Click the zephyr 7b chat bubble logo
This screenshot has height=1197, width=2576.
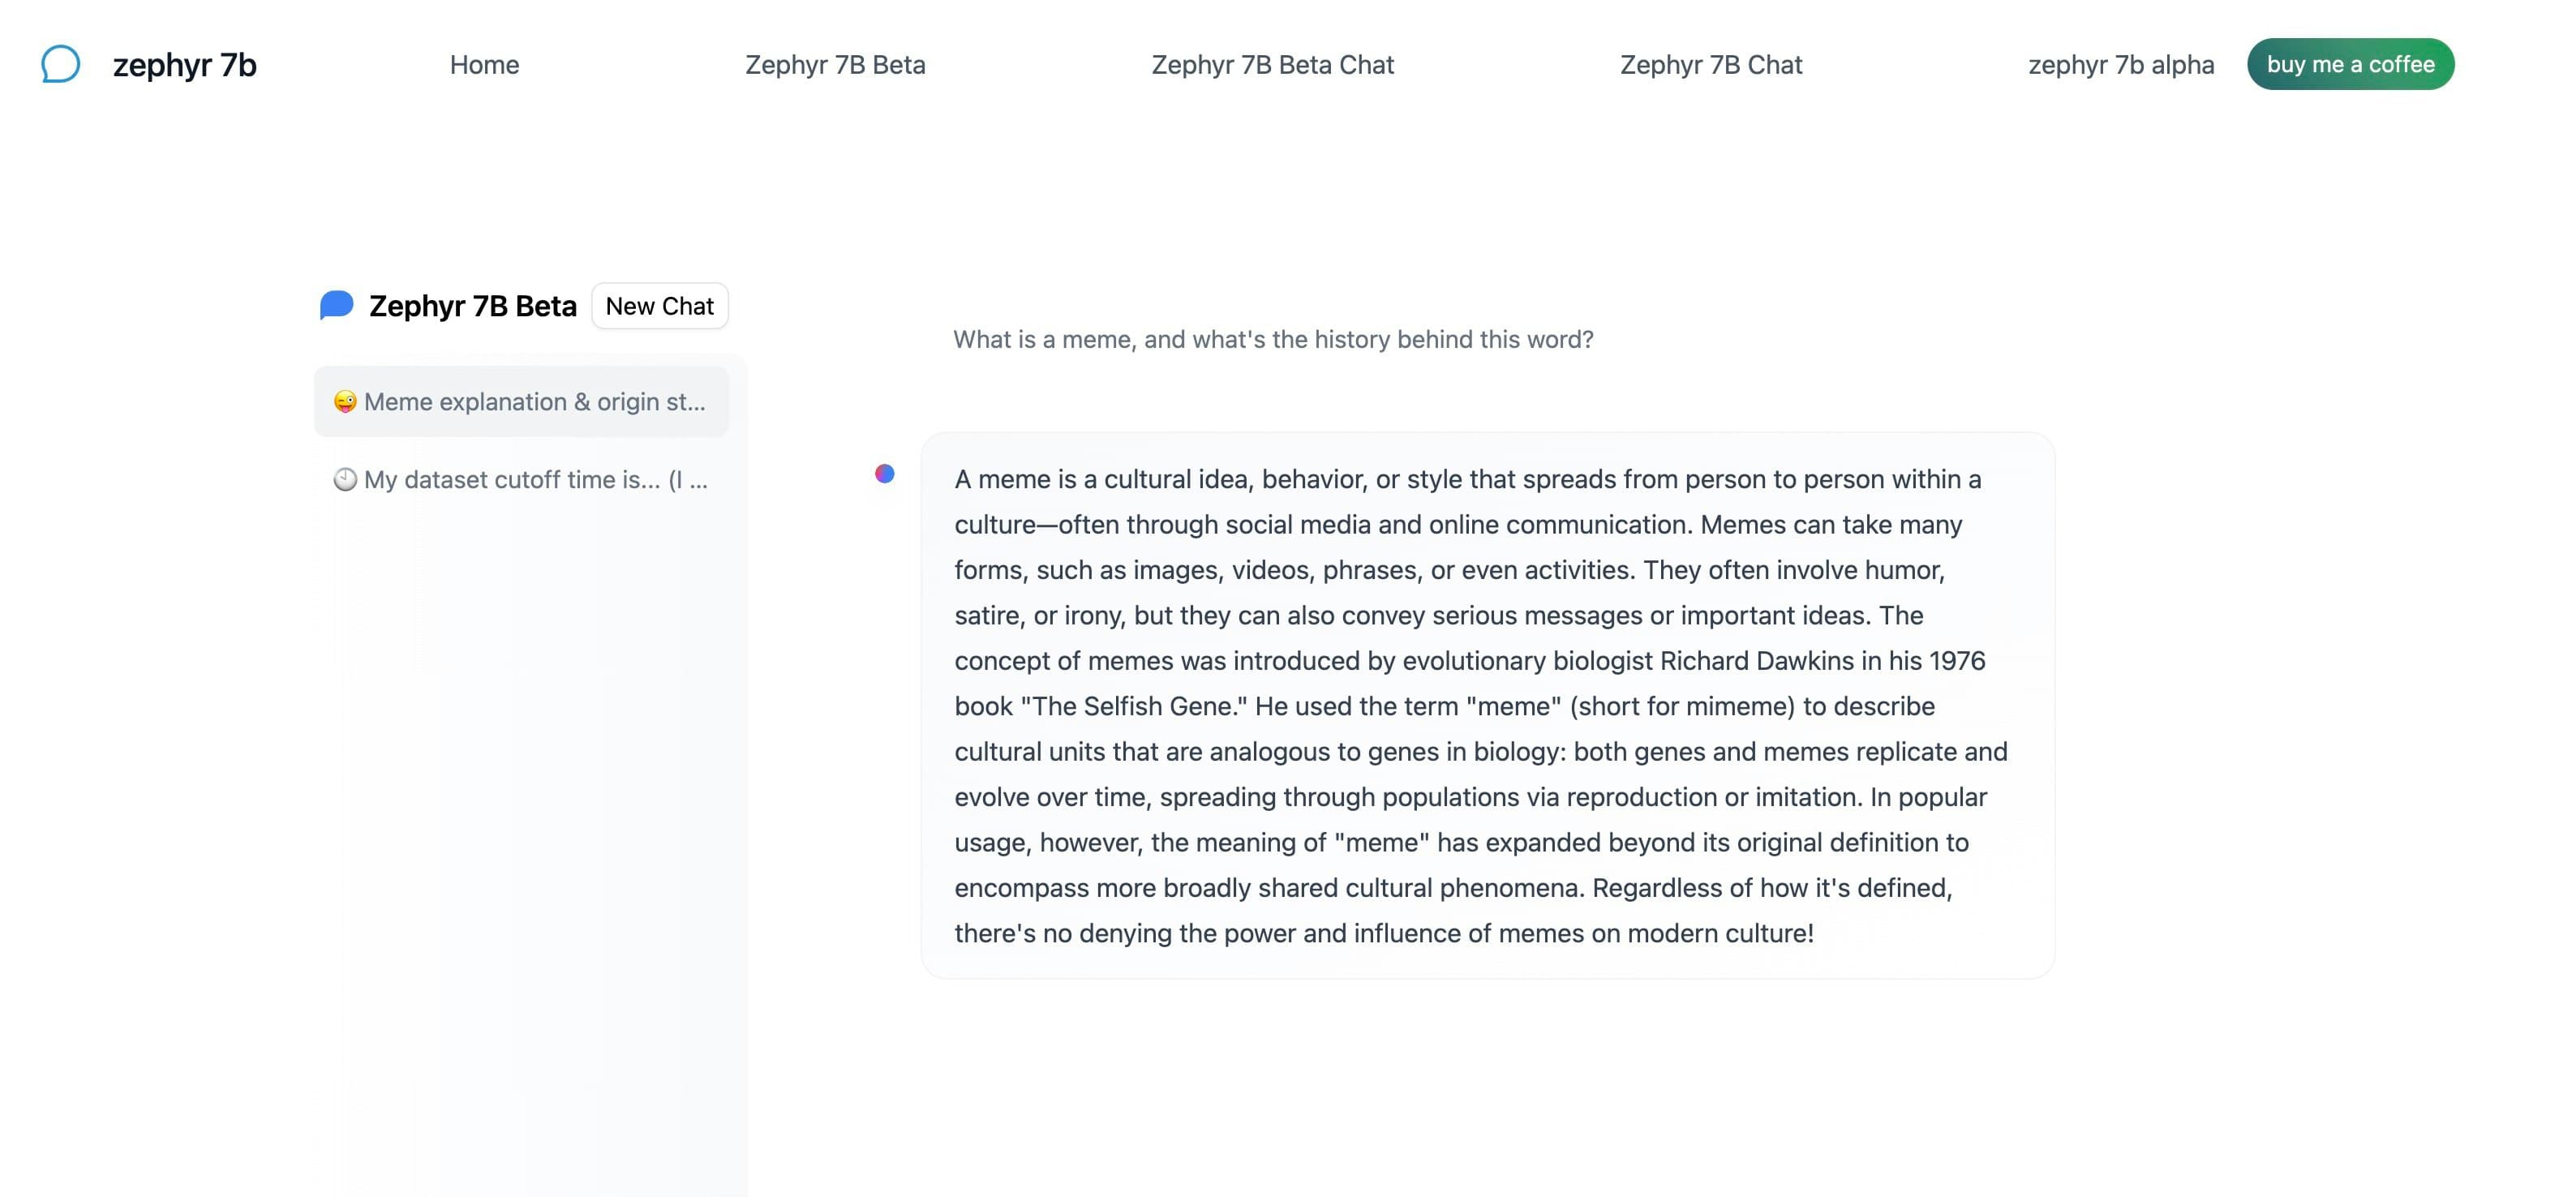pos(60,64)
